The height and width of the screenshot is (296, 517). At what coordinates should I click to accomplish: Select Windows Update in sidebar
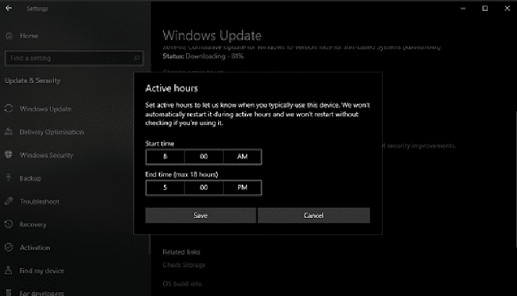[x=45, y=109]
